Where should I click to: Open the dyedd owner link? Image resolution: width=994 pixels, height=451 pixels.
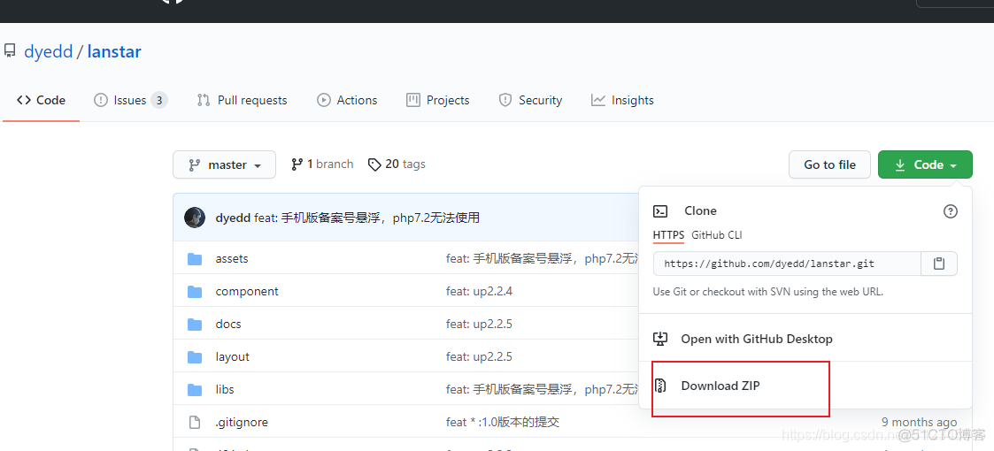click(48, 51)
